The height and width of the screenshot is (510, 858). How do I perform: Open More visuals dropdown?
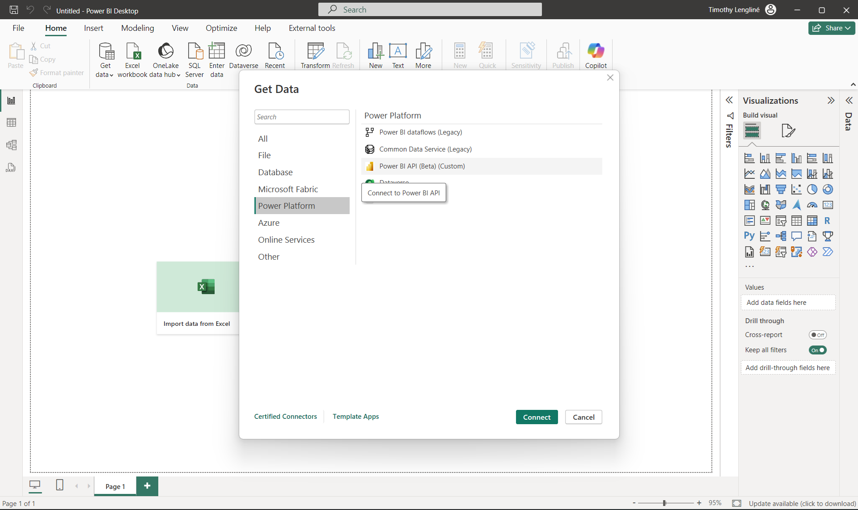click(x=423, y=56)
